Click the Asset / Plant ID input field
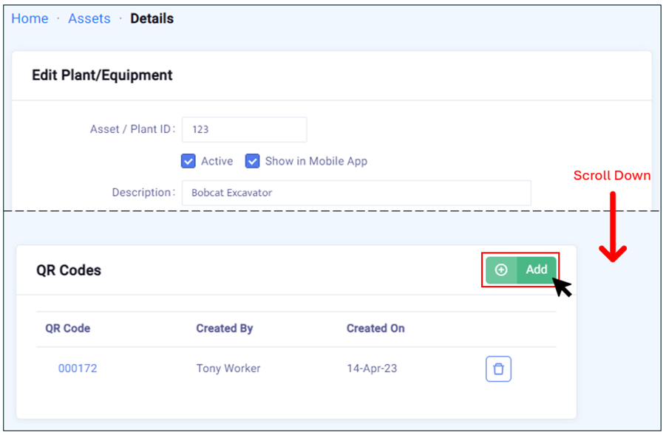666x435 pixels. 244,129
